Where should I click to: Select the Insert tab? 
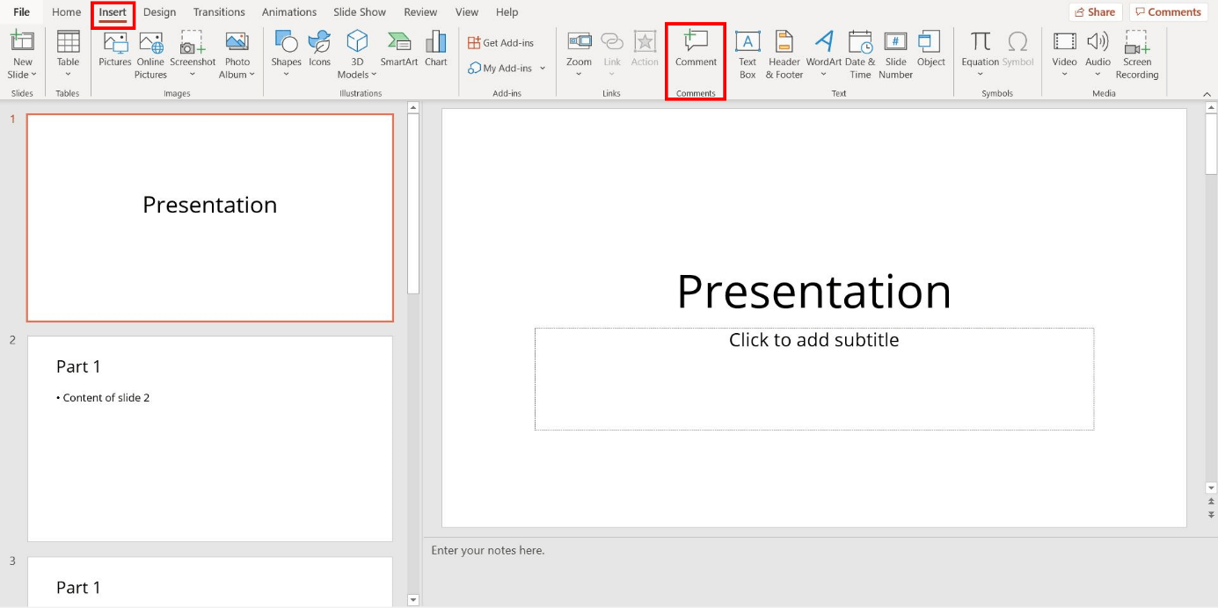pyautogui.click(x=113, y=12)
